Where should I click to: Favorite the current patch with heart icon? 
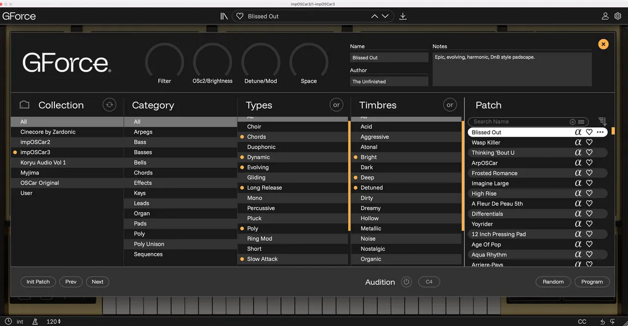pos(240,16)
